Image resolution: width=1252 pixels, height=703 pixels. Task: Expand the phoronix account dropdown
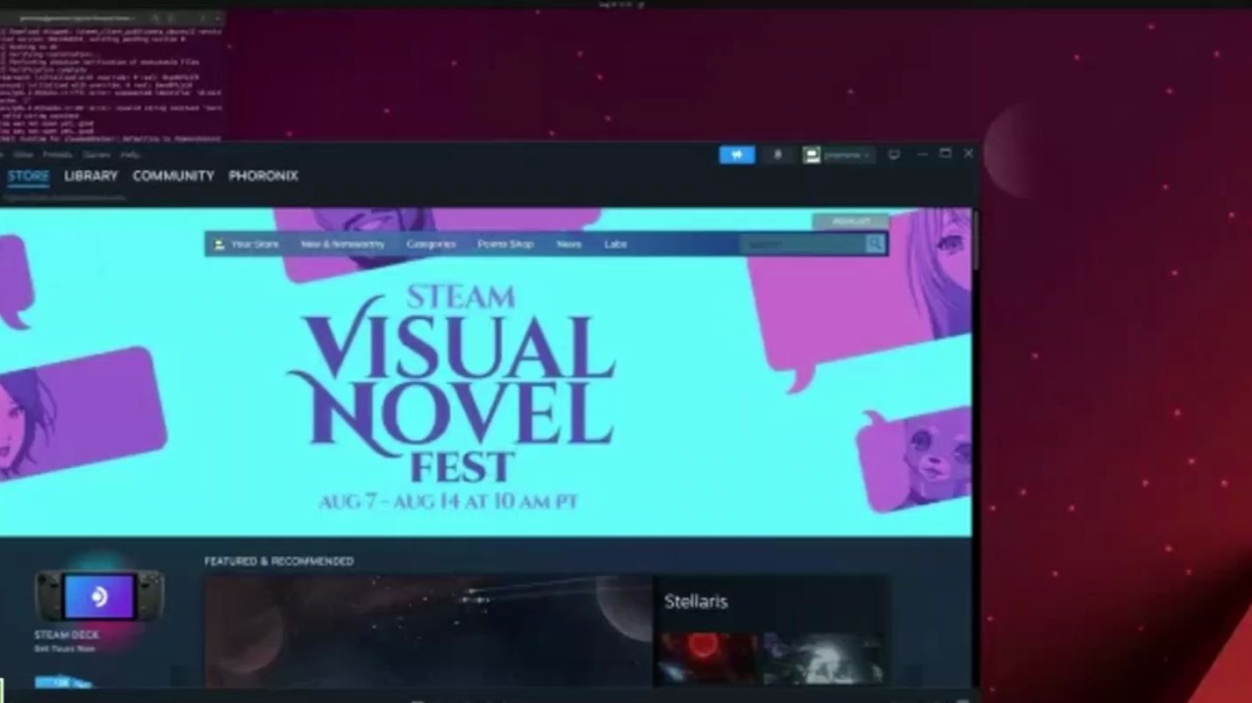tap(839, 155)
